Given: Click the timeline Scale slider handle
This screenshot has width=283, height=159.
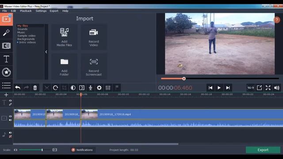Looking at the screenshot, I should click(42, 150).
